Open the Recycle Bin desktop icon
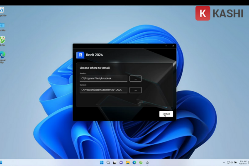249x166 pixels. pos(2,10)
